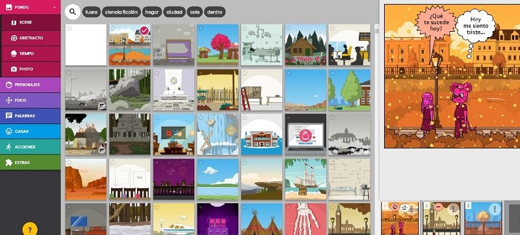520x235 pixels.
Task: Toggle the star on the pink tree background
Action: [201, 28]
